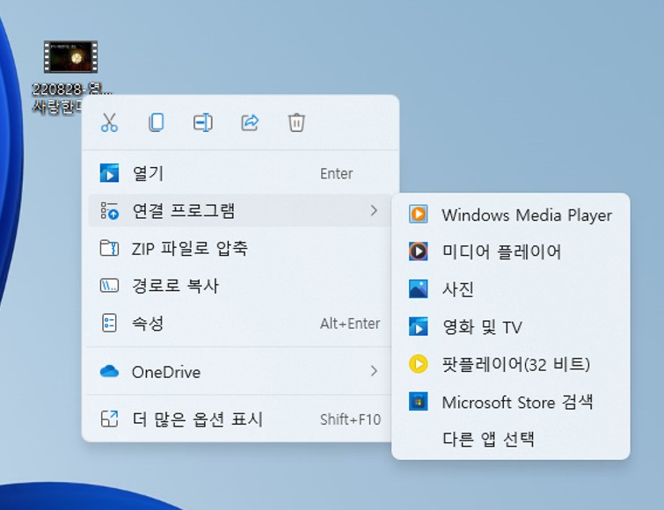
Task: Click the 영화 및 TV blue icon
Action: [418, 327]
